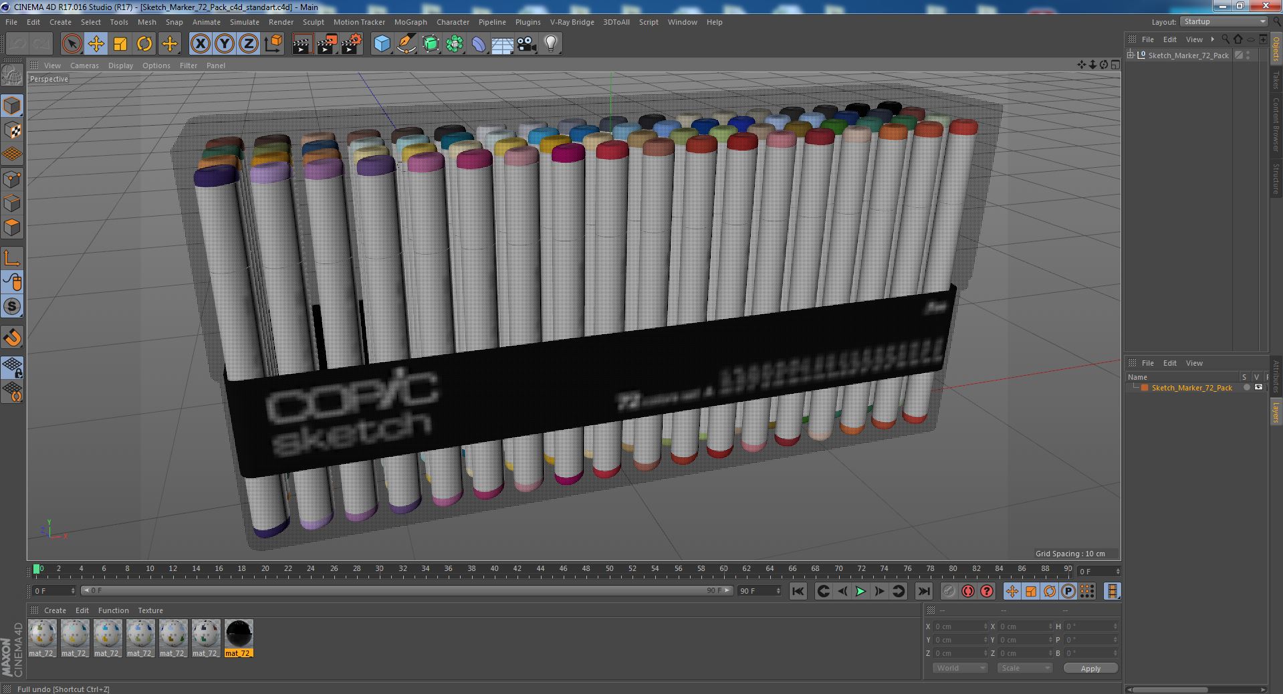The image size is (1283, 694).
Task: Open Edit Render Settings icon
Action: tap(352, 44)
